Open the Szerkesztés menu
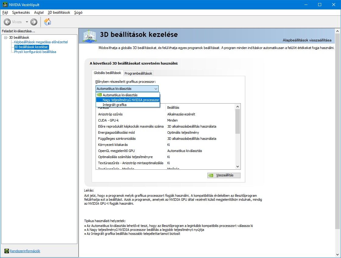 pyautogui.click(x=21, y=12)
